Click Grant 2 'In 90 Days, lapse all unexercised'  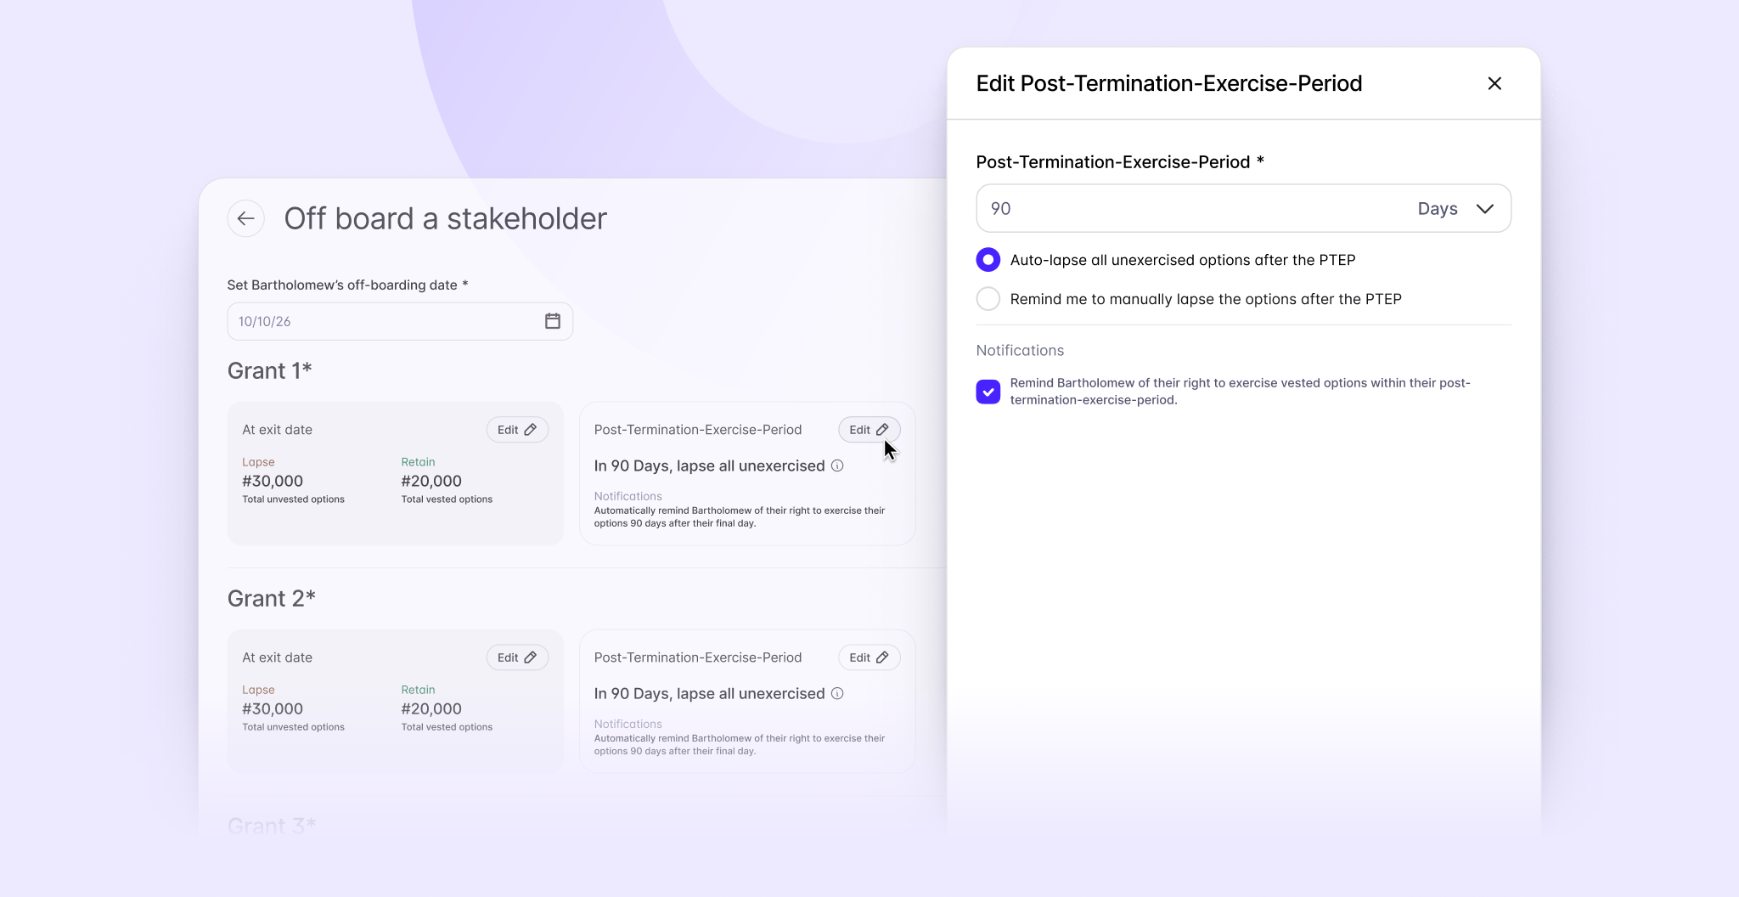tap(710, 693)
